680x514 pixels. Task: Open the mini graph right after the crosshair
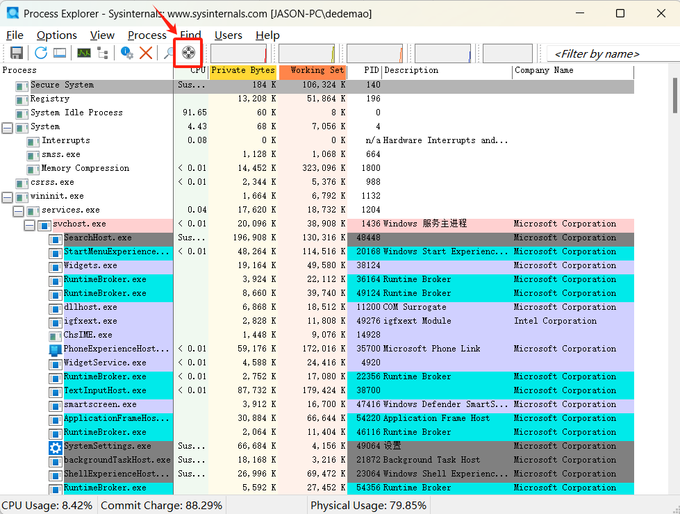[238, 53]
